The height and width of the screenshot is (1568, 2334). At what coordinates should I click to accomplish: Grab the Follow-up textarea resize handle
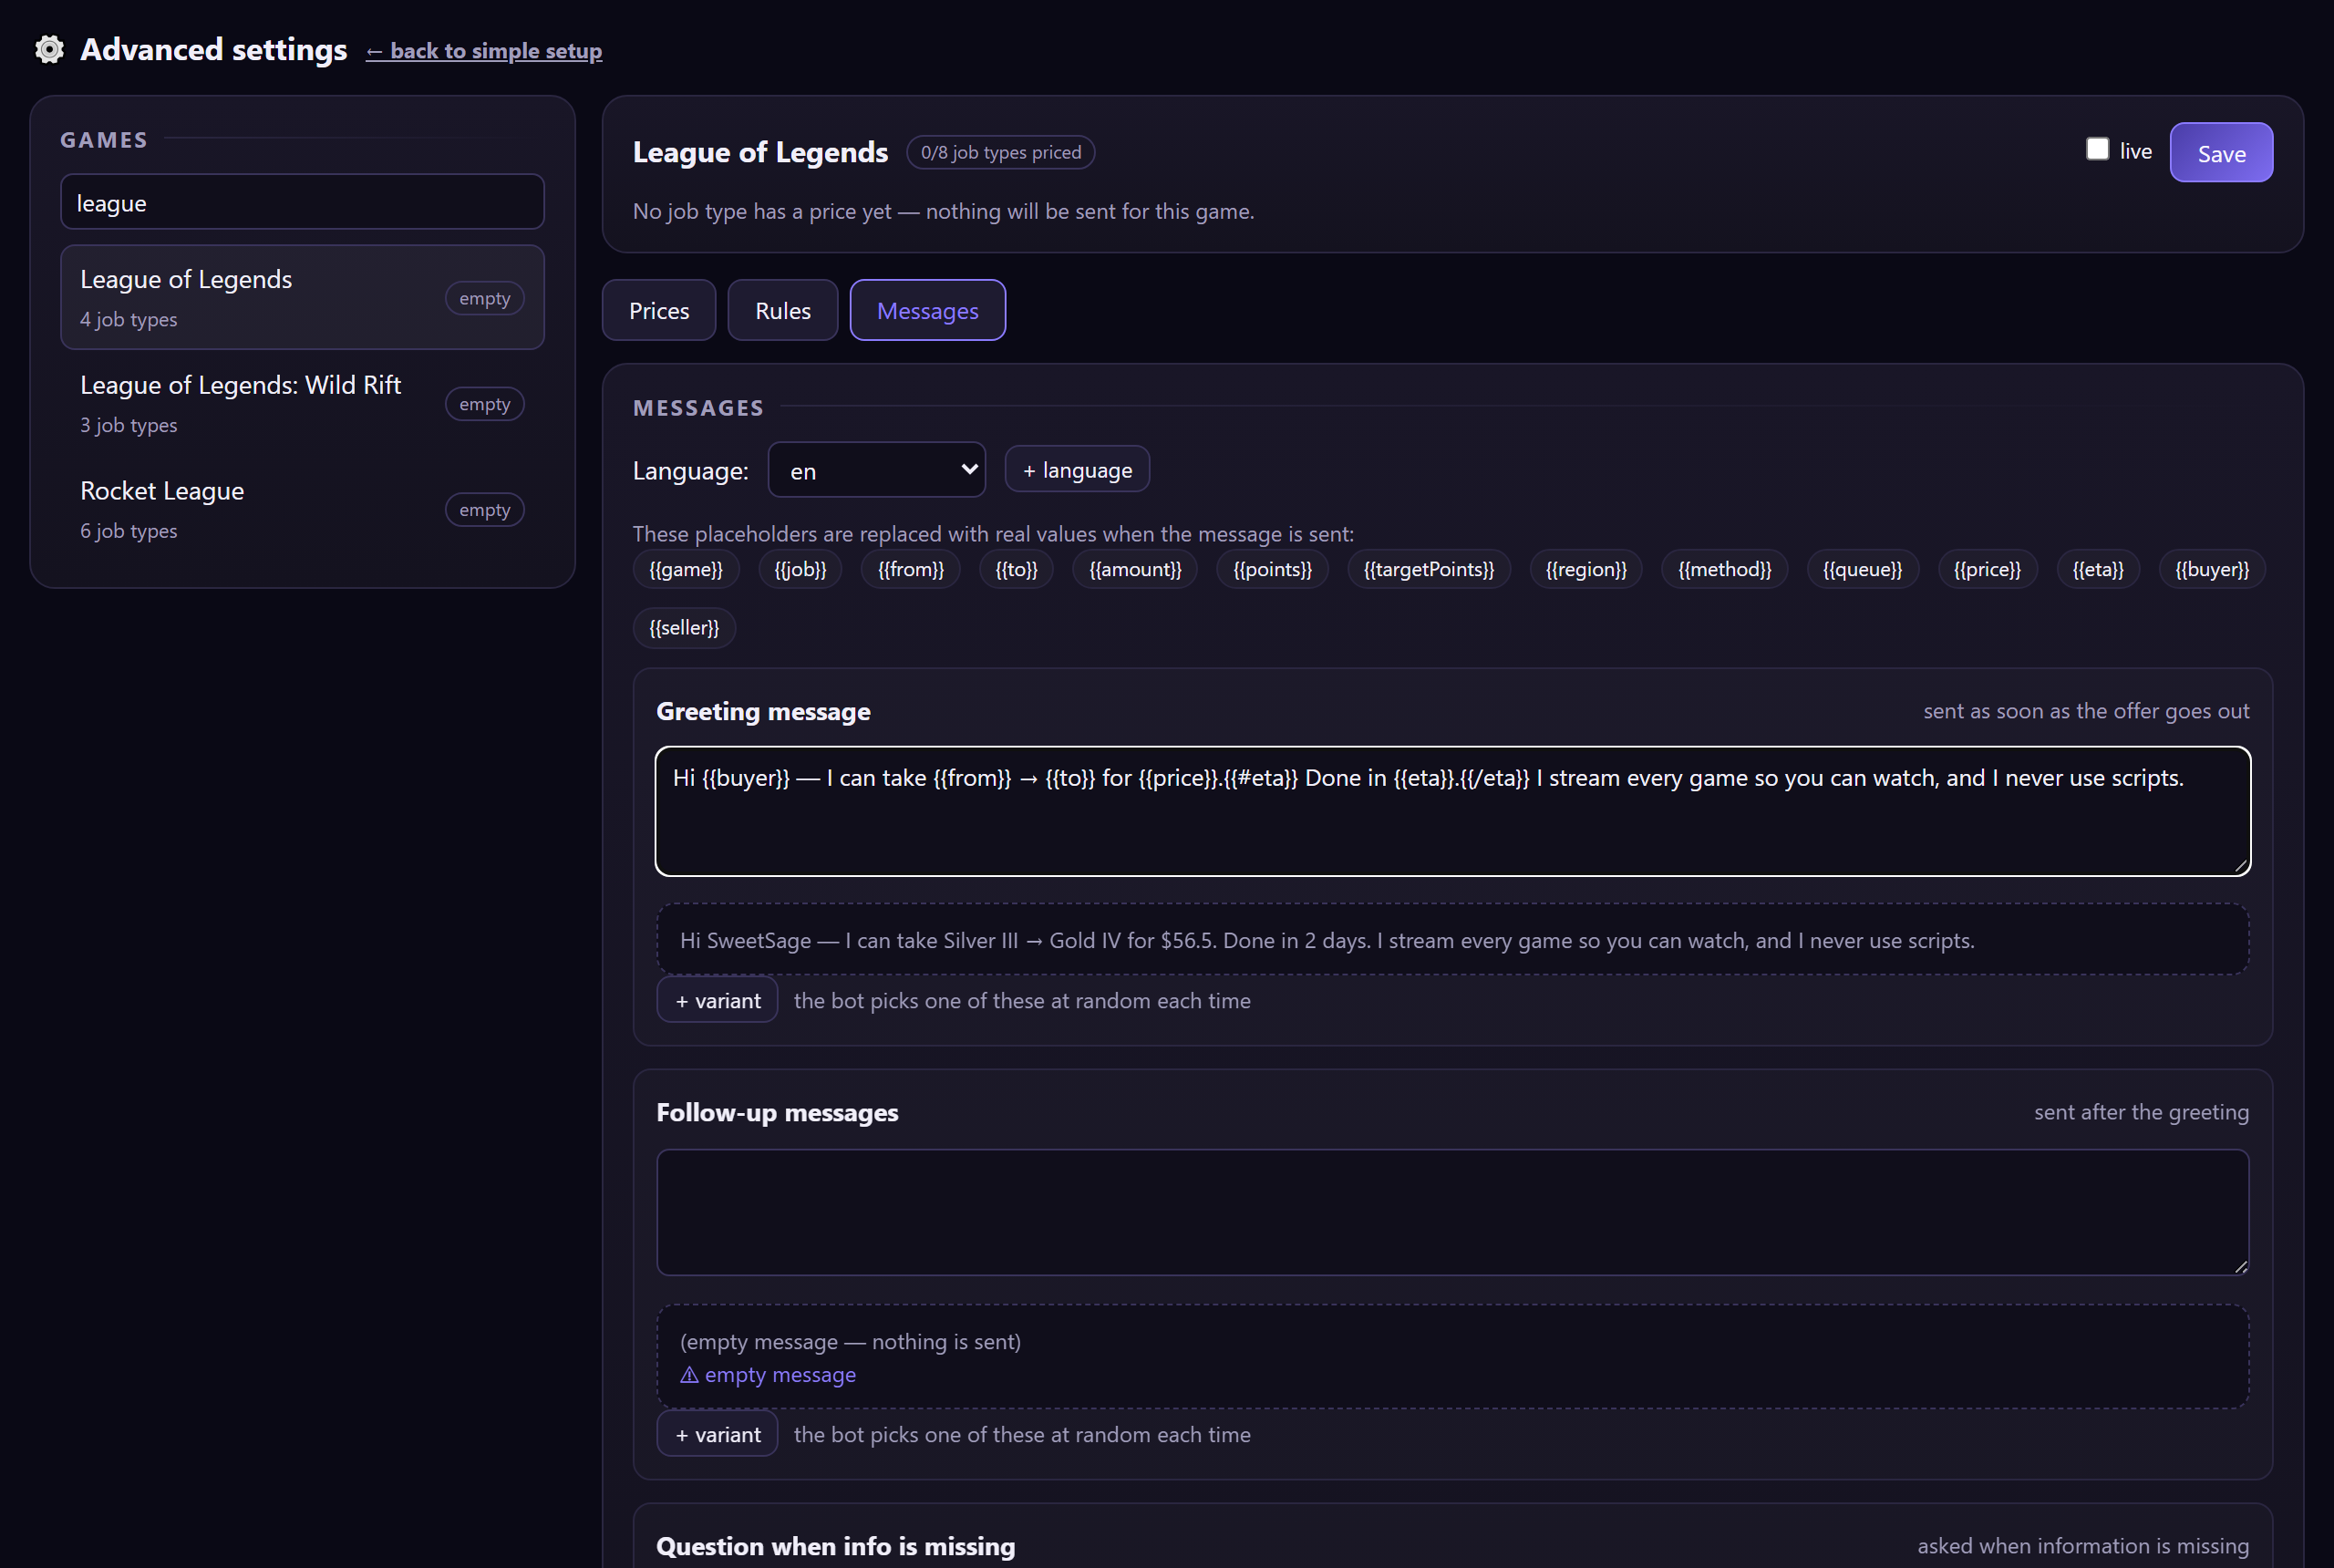(2241, 1266)
